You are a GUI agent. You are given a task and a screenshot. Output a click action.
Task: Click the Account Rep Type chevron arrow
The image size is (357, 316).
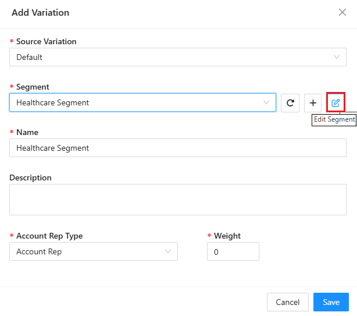tap(169, 251)
